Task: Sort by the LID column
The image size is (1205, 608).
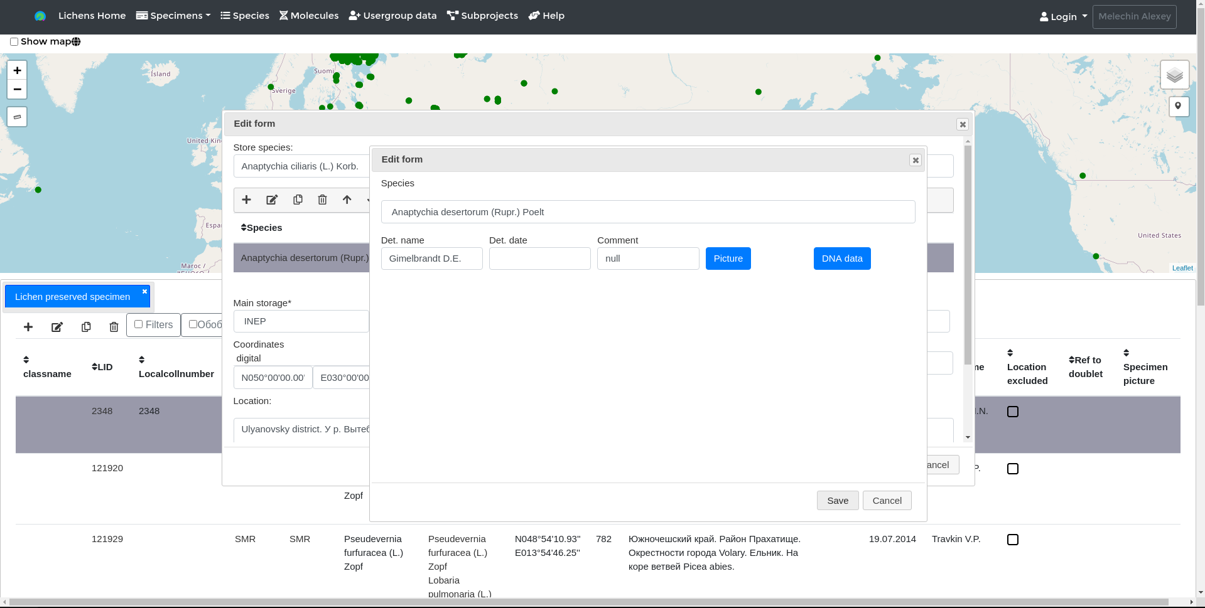Action: point(102,367)
